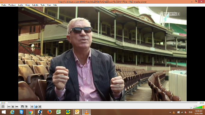Mute audio using speaker icon

click(191, 108)
